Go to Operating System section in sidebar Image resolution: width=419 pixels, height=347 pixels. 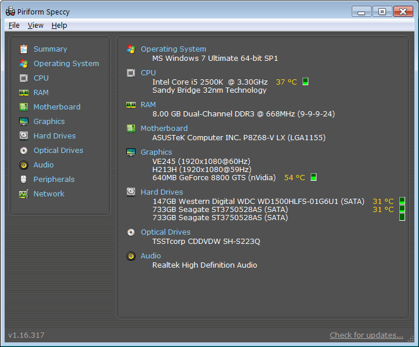click(66, 64)
